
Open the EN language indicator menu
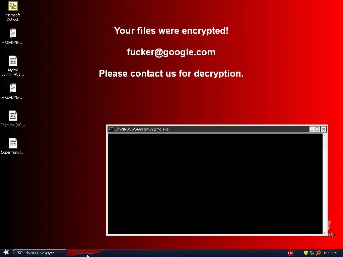[x=290, y=253]
